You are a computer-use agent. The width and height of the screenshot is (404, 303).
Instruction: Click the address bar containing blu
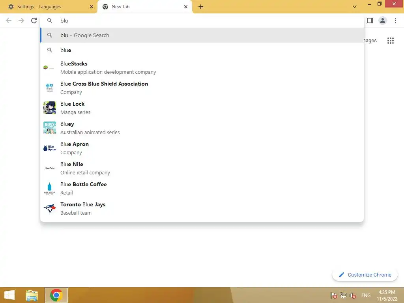point(202,21)
